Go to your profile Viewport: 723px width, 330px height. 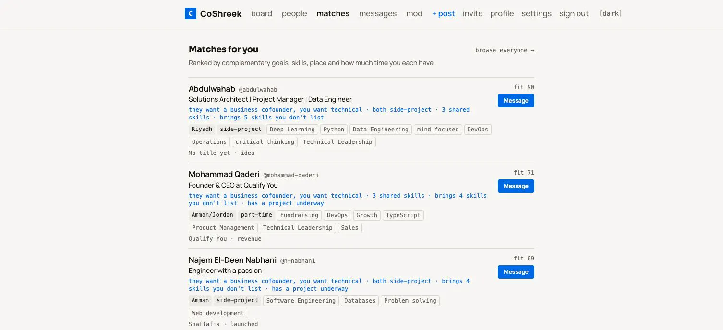tap(502, 13)
